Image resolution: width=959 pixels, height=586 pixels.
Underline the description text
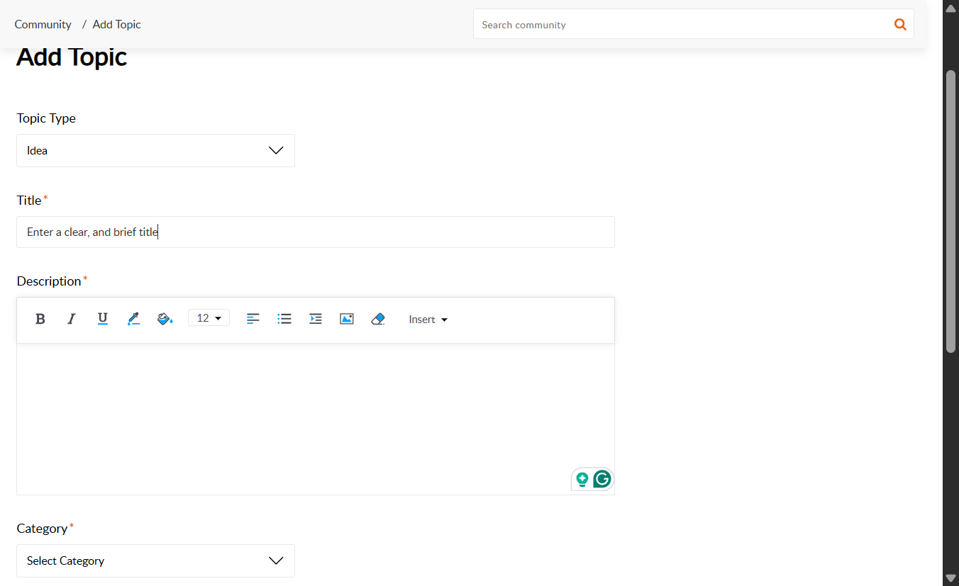click(x=103, y=319)
